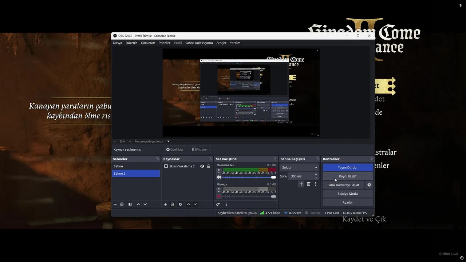This screenshot has width=466, height=262.
Task: Click the 4721 kbps status entry
Action: click(270, 213)
